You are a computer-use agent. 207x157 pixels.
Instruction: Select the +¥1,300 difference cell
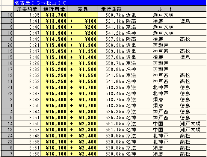pos(83,45)
